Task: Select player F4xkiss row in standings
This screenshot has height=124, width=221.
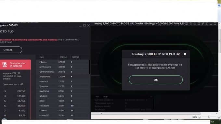Action: click(62, 62)
